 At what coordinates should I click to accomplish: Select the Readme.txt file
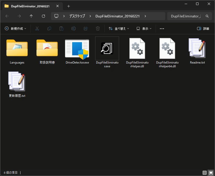pyautogui.click(x=197, y=48)
